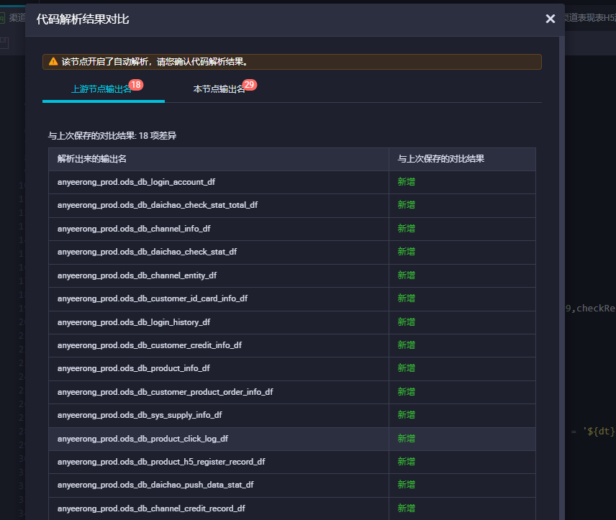Click 新增 status for product_click_log_df row
The width and height of the screenshot is (616, 520).
406,439
